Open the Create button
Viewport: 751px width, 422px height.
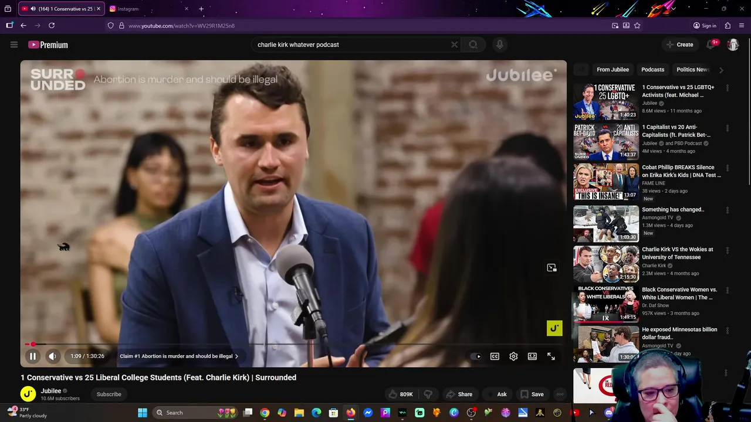click(x=679, y=45)
